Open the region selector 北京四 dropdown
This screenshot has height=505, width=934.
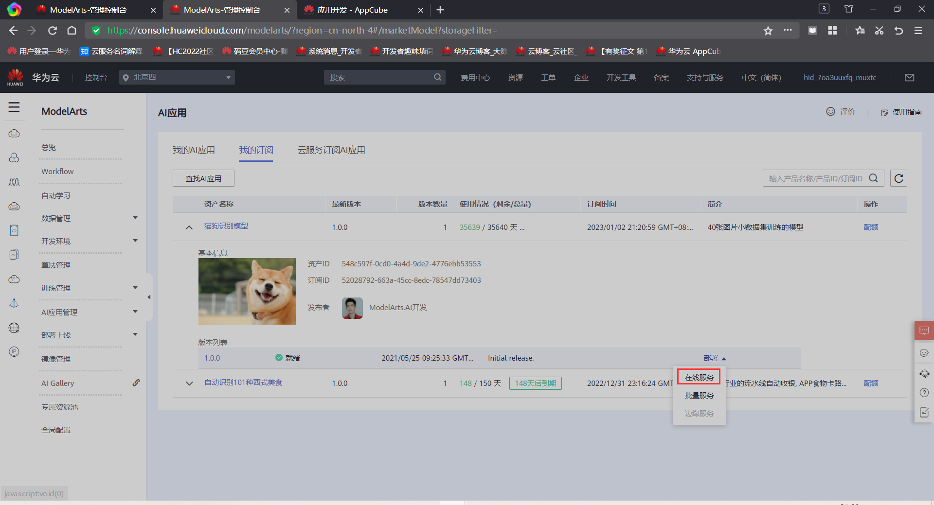177,77
